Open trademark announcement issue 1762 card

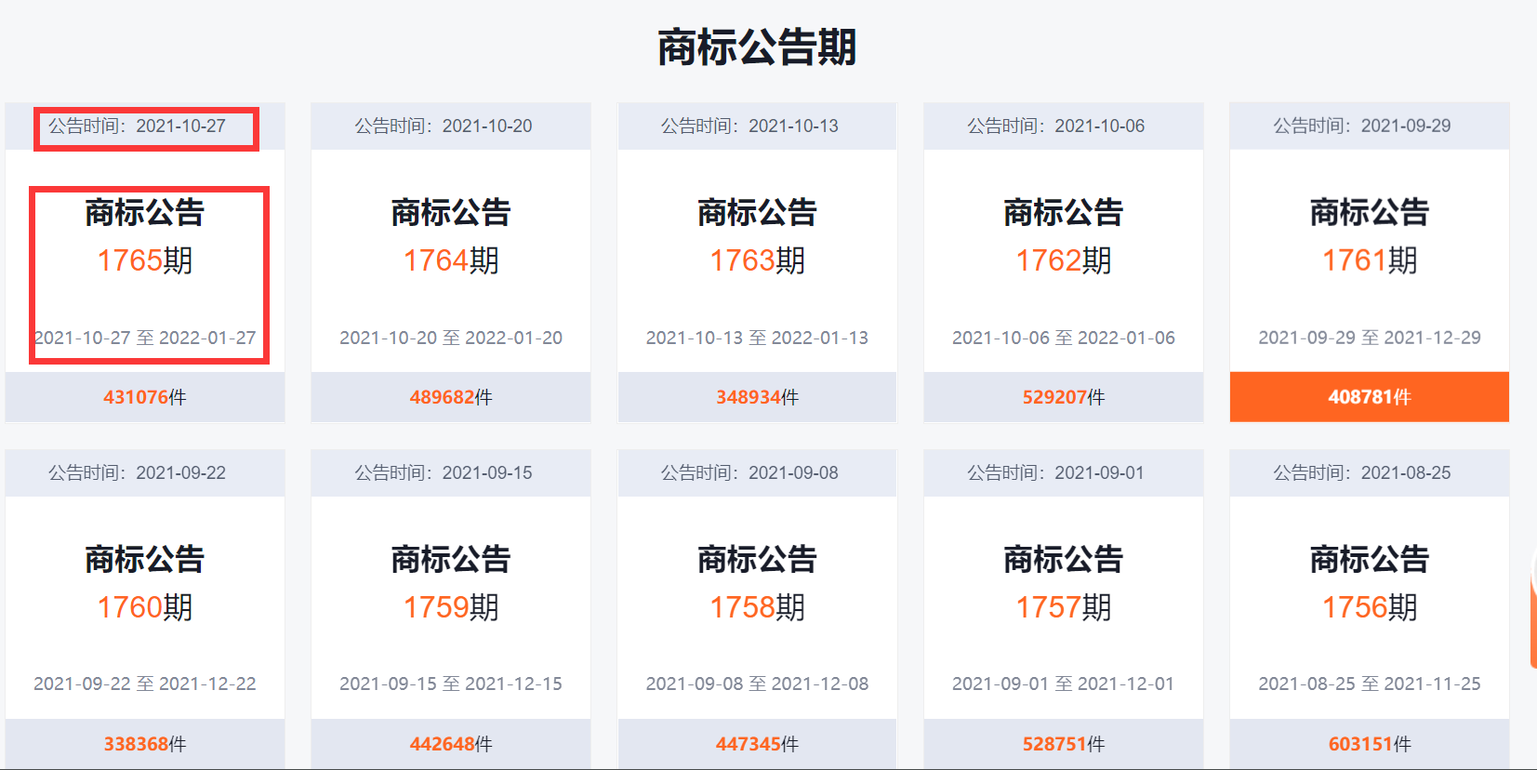pyautogui.click(x=1064, y=261)
